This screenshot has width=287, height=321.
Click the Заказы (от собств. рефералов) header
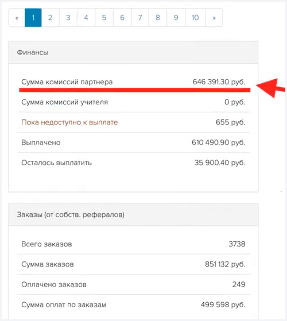point(133,214)
